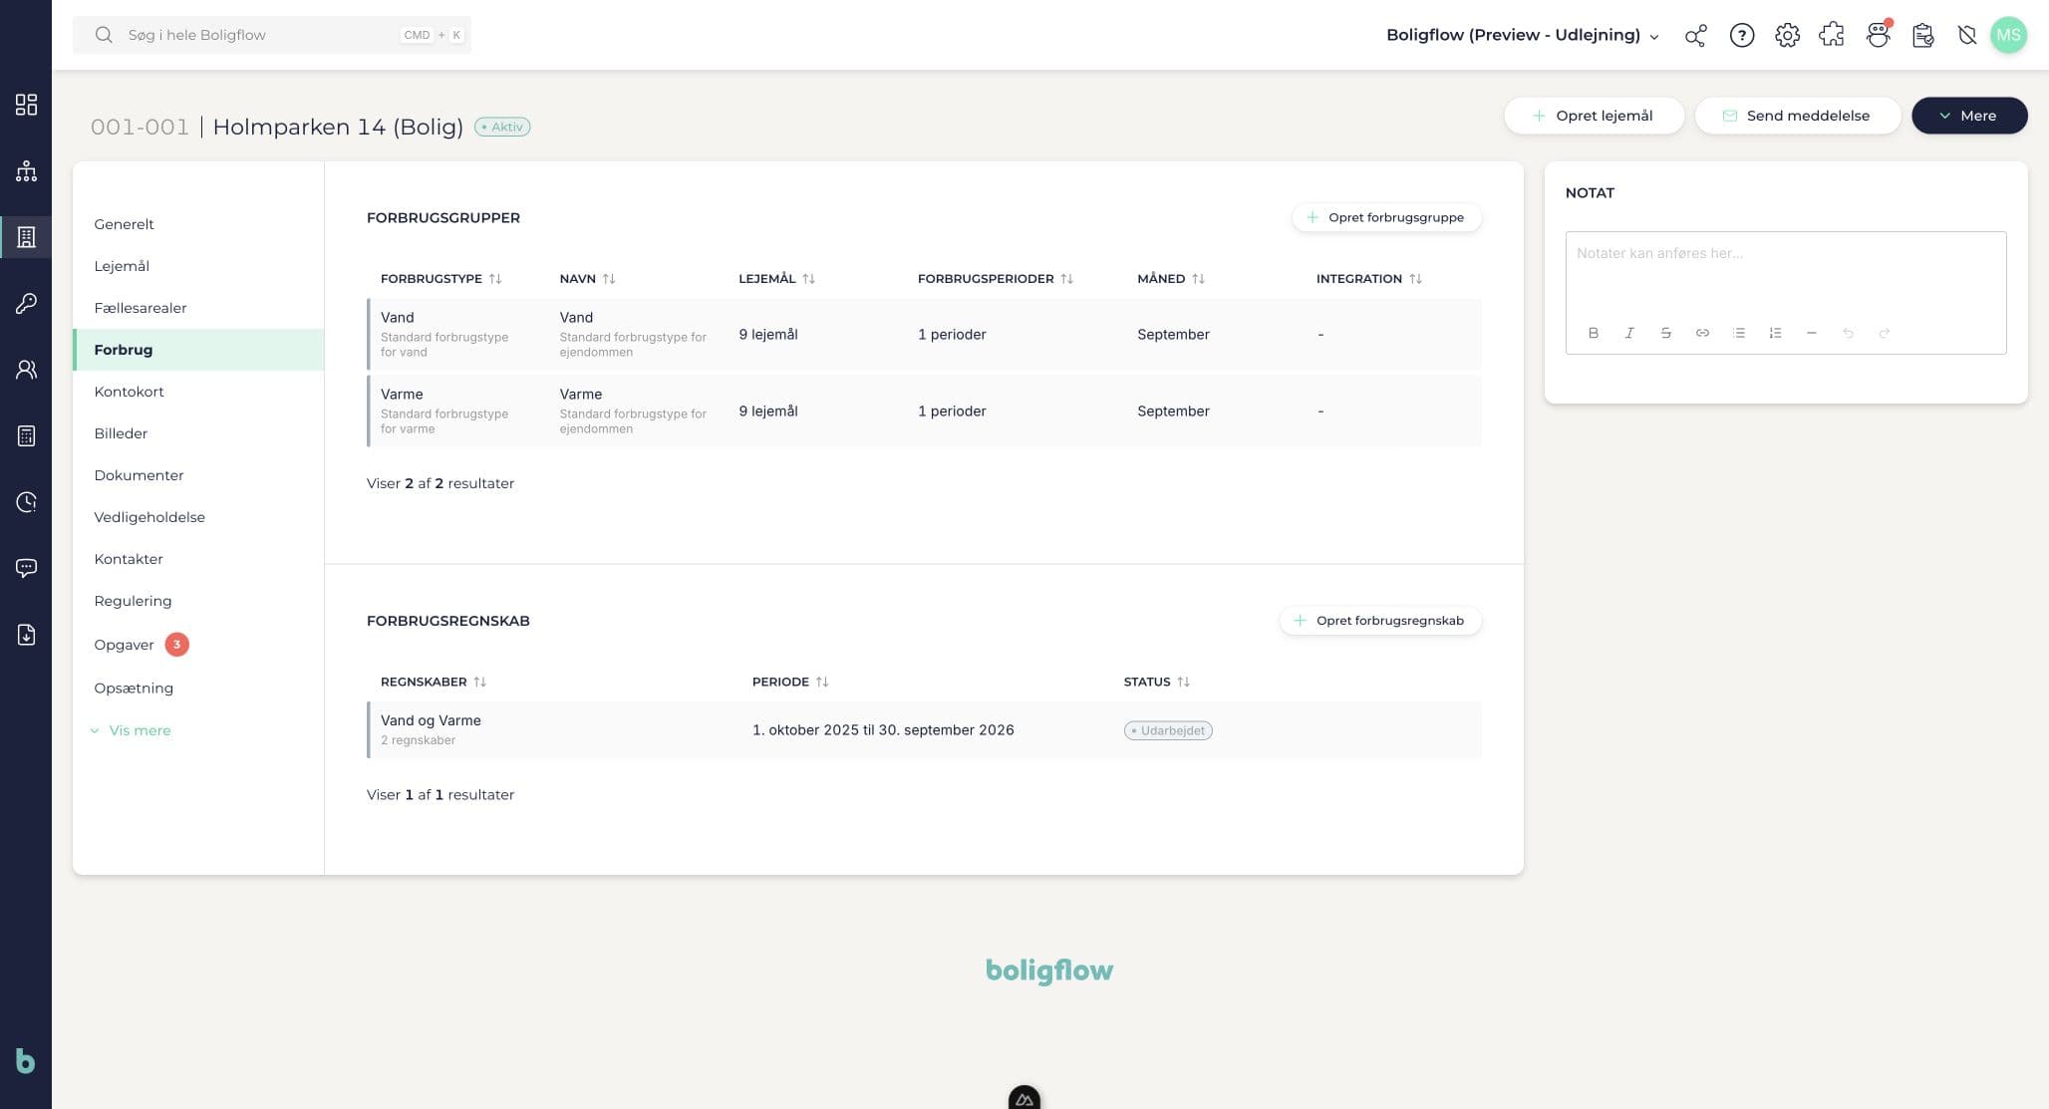This screenshot has height=1109, width=2049.
Task: Open the clock reports sidebar icon
Action: (26, 502)
